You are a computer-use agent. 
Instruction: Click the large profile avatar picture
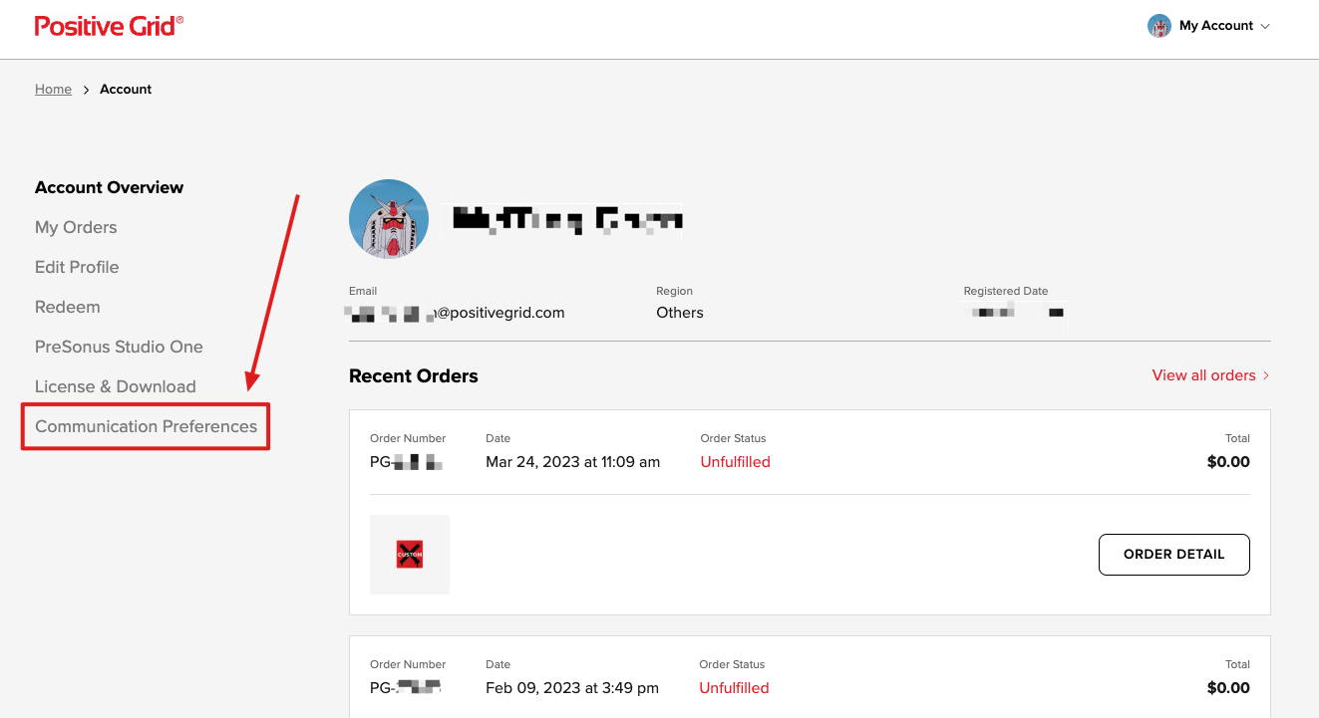(x=389, y=219)
